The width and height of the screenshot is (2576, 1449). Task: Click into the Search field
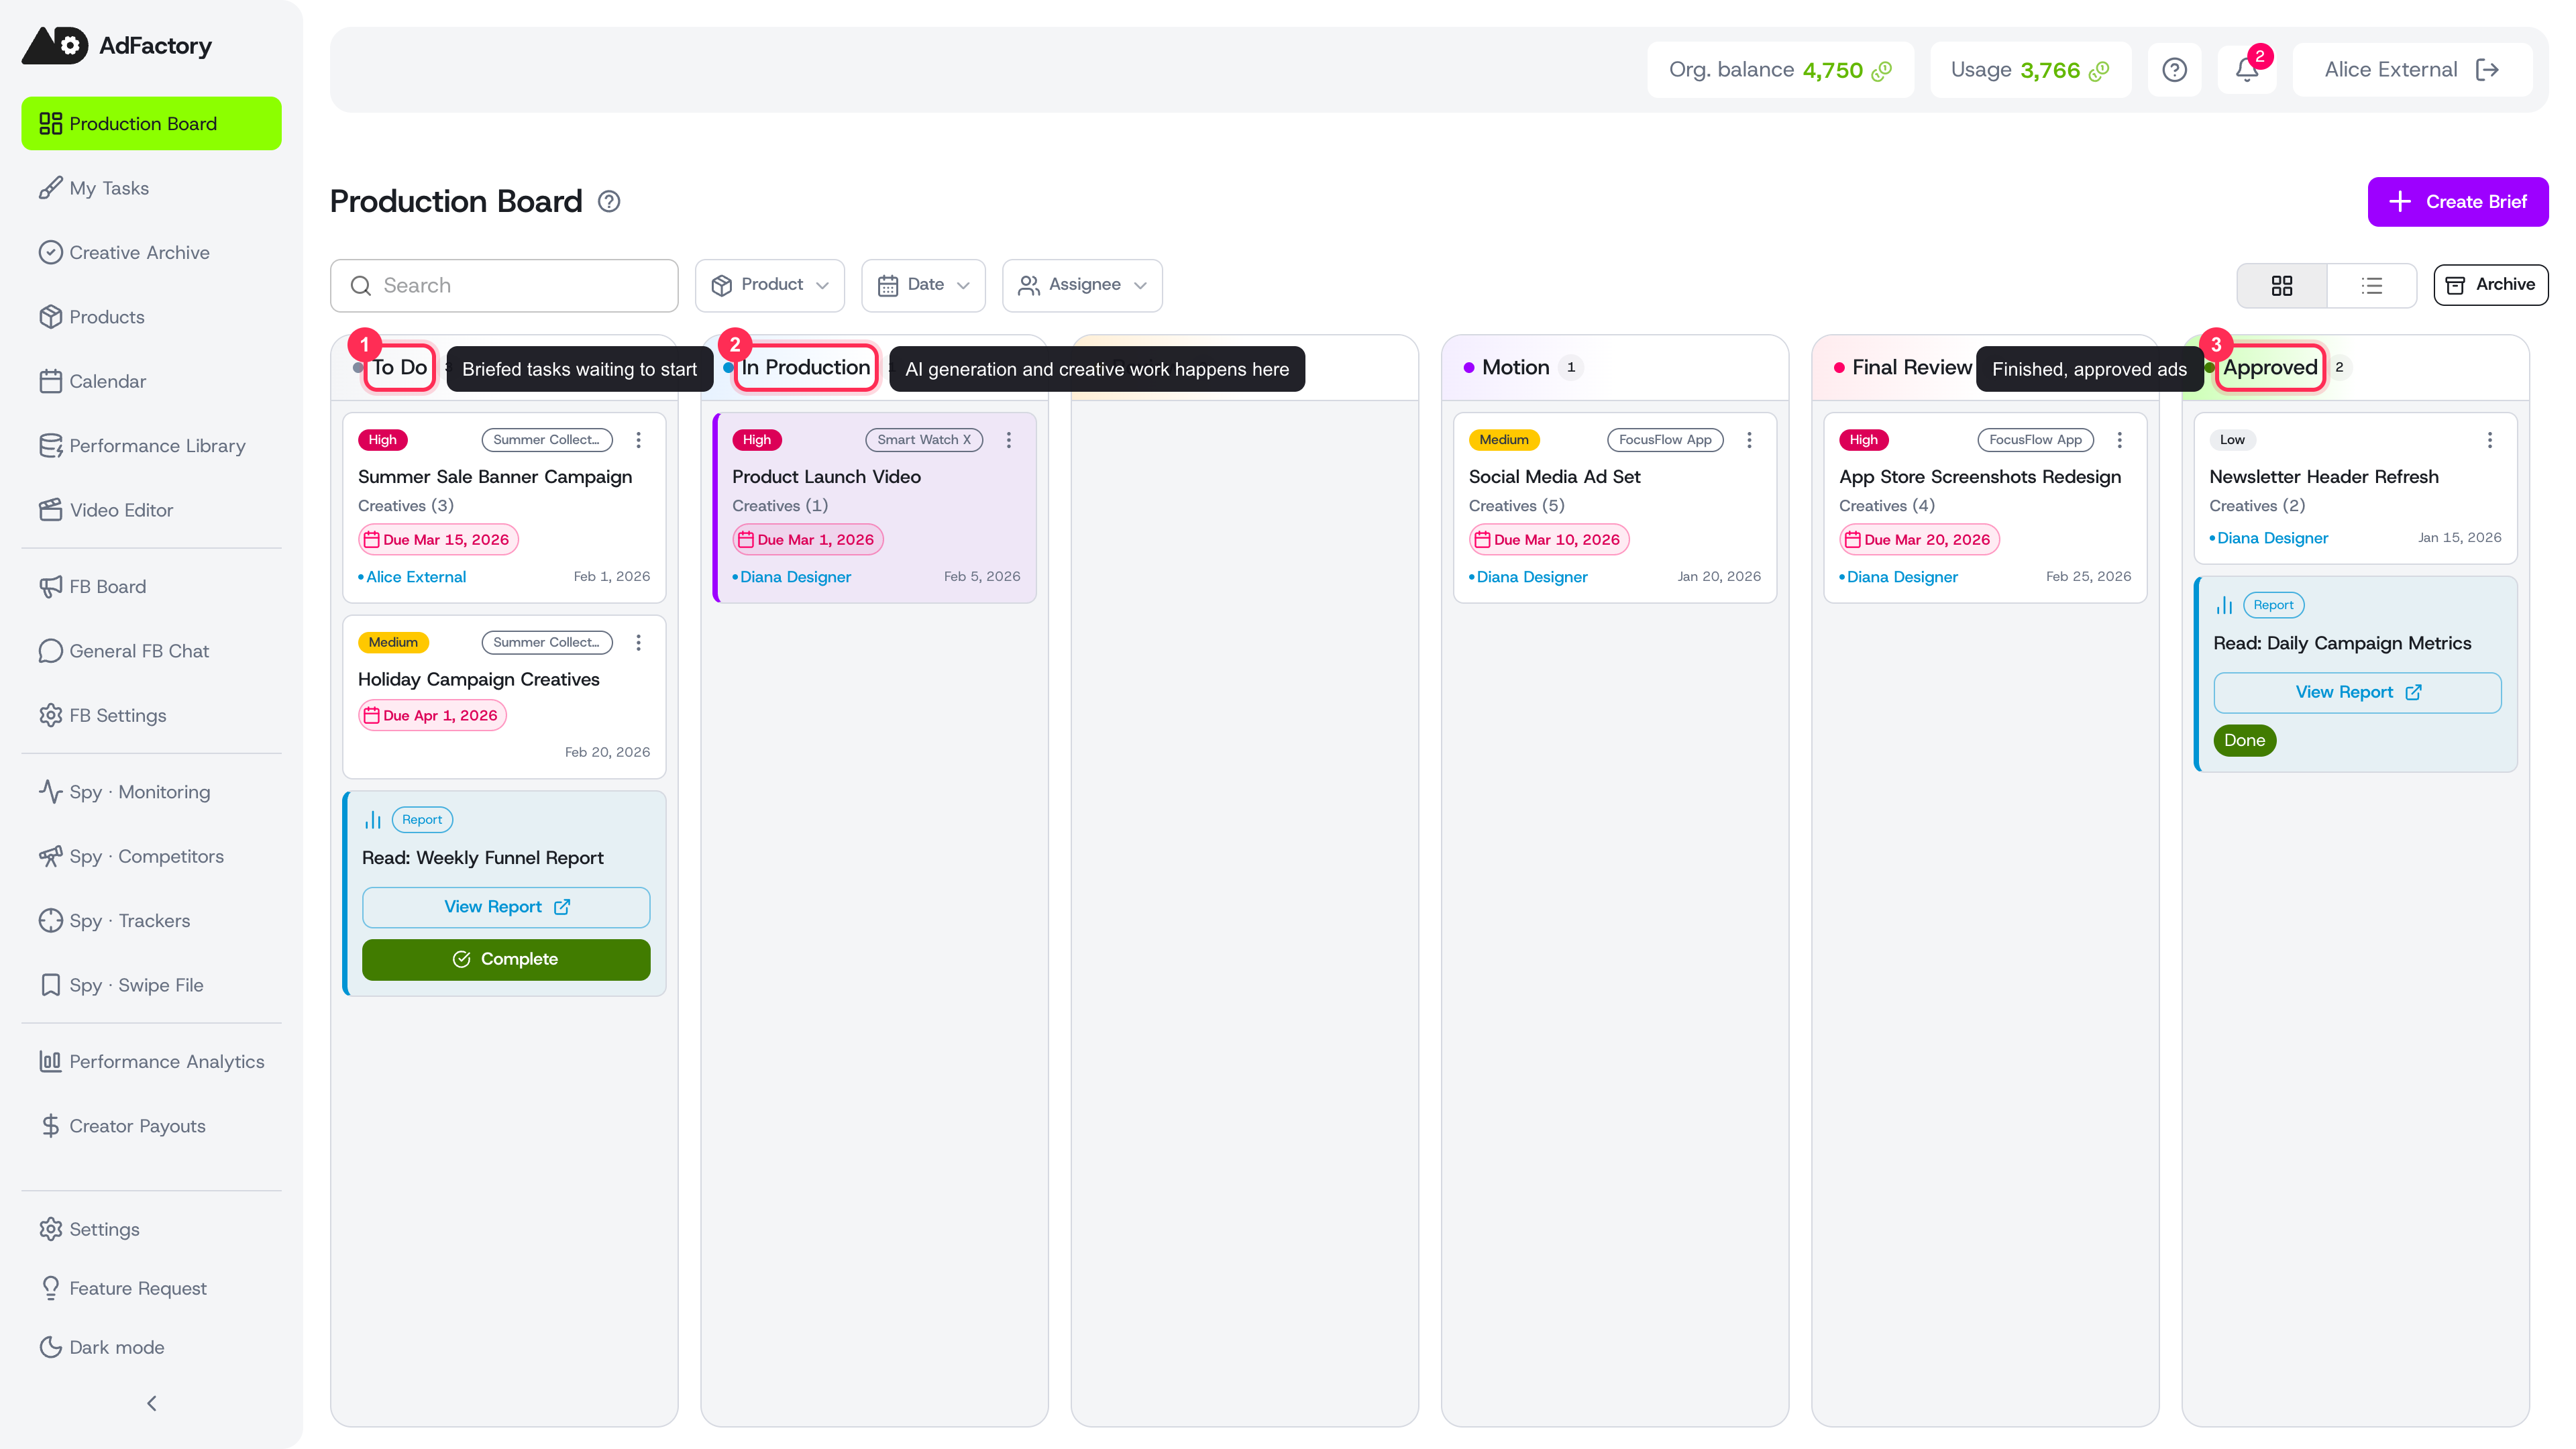click(504, 286)
